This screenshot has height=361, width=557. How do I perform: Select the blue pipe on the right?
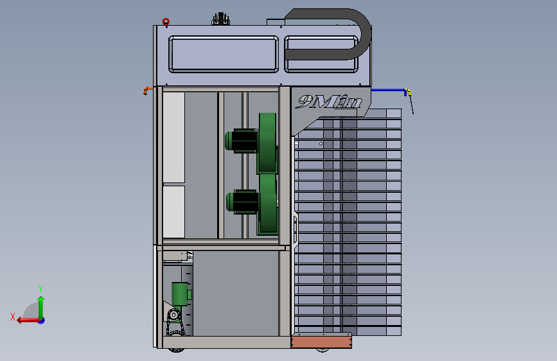click(388, 90)
